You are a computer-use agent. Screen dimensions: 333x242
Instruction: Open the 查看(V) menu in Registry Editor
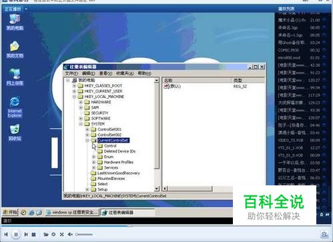(105, 73)
